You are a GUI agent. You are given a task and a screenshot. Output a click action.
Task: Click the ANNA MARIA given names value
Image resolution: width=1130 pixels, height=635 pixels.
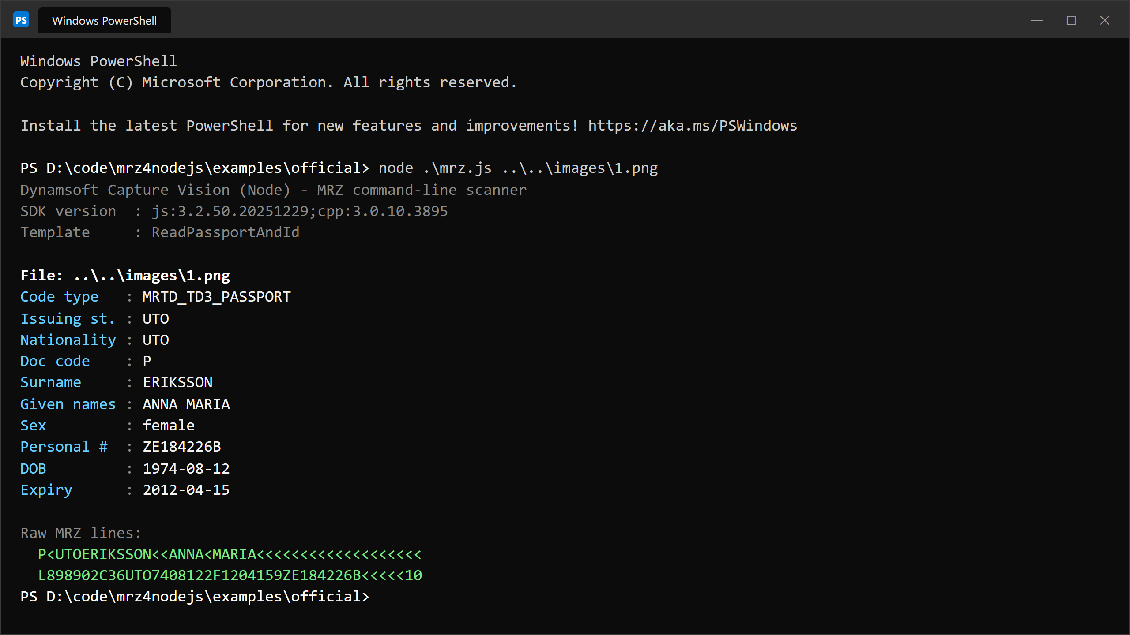coord(186,404)
